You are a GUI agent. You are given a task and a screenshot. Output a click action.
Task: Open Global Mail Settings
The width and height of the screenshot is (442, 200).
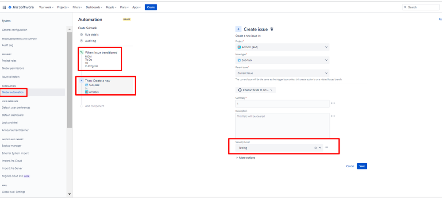[14, 192]
